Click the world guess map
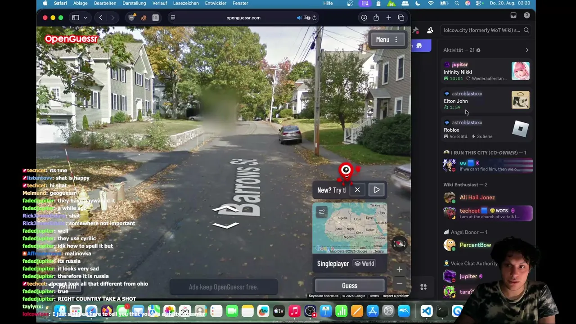The height and width of the screenshot is (324, 576). [x=350, y=228]
